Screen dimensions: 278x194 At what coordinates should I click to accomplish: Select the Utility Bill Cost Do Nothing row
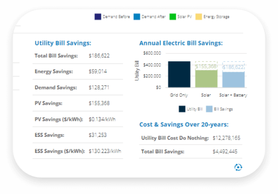[x=190, y=138]
